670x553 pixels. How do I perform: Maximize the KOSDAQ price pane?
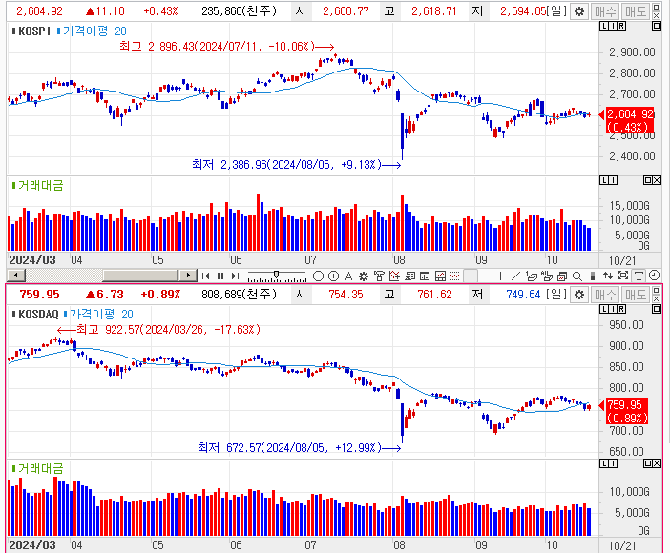[657, 309]
